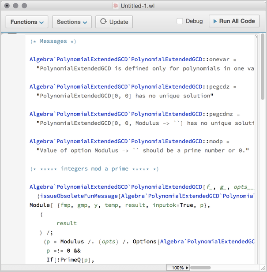The image size is (267, 272).
Task: Click the zoom window button
Action: (24, 6)
